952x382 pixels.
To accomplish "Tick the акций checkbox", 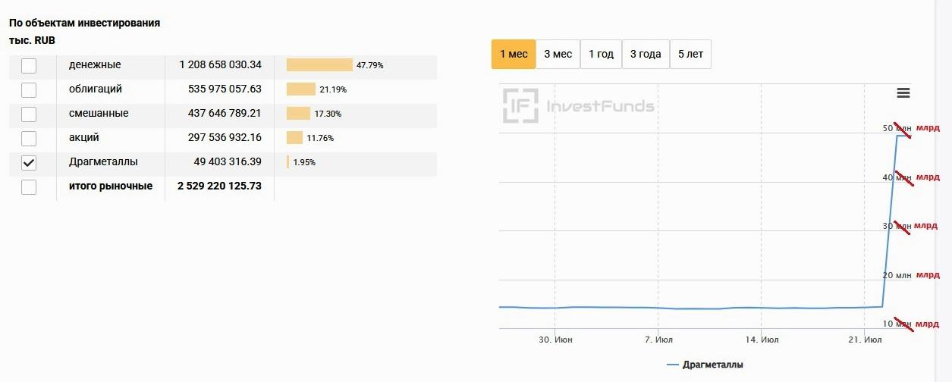I will [29, 139].
